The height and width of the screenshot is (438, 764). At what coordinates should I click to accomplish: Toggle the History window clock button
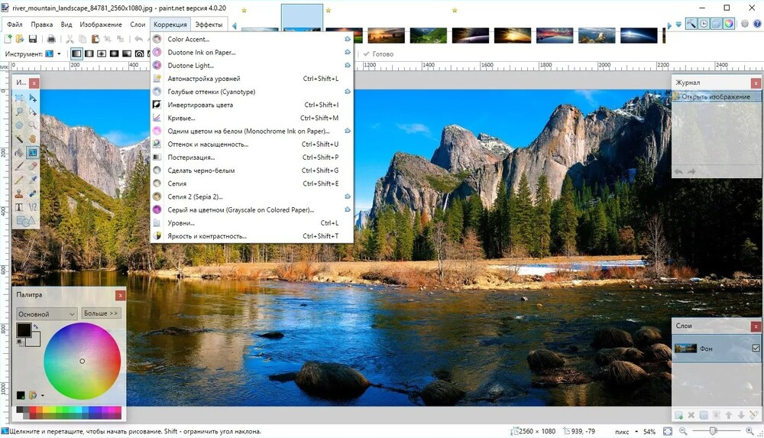(x=704, y=24)
